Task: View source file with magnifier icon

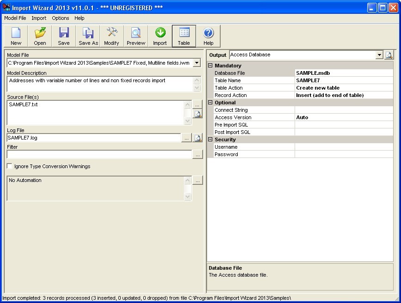Action: (197, 114)
